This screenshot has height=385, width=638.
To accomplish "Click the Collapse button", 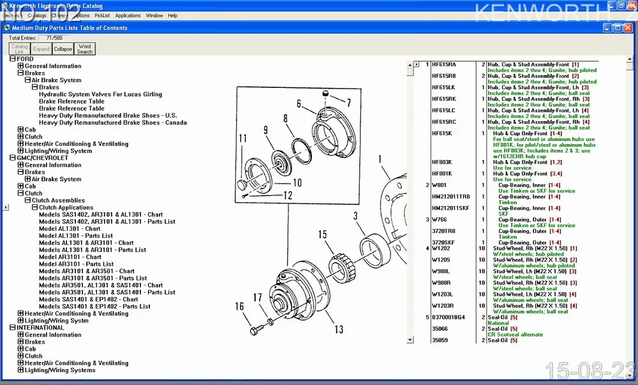I will pos(63,49).
